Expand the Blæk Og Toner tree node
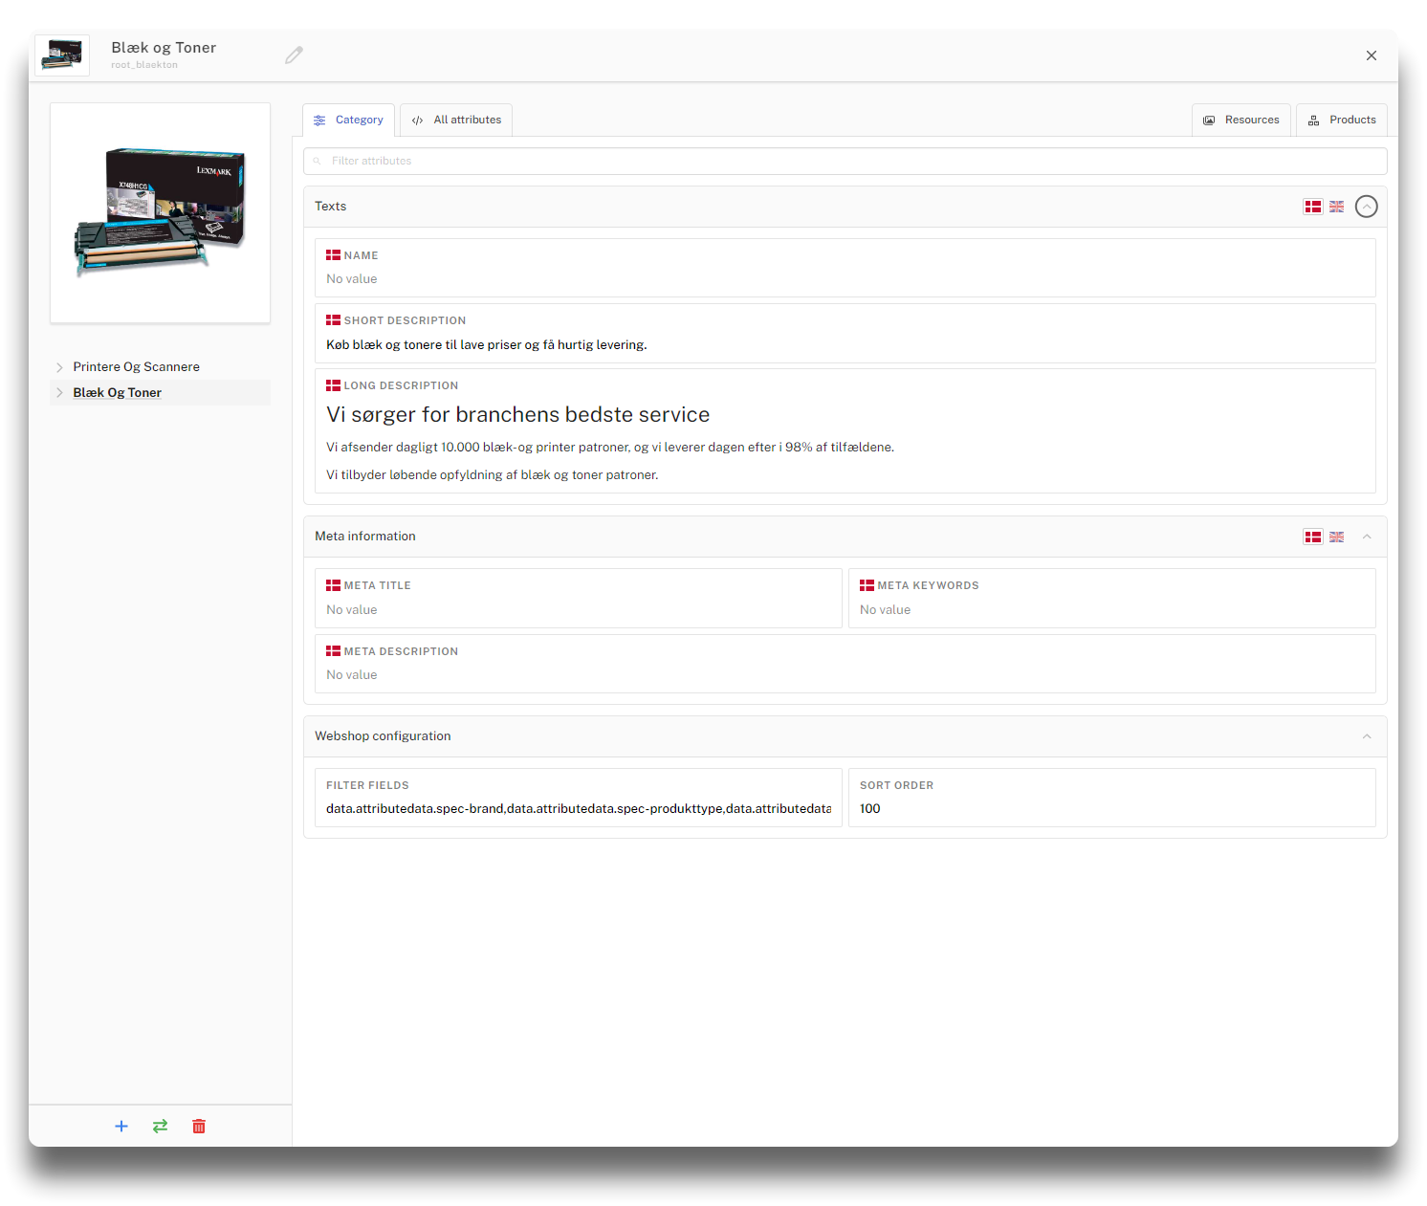Viewport: 1427px width, 1206px height. 59,393
